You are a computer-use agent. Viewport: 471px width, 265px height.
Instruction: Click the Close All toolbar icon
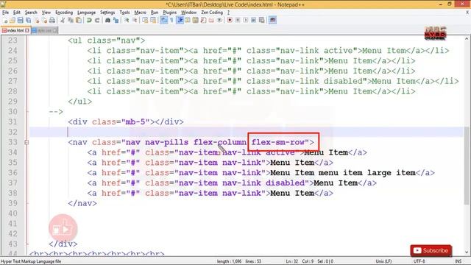[x=44, y=20]
